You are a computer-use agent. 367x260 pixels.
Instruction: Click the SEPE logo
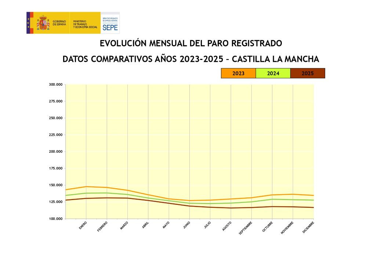pos(110,23)
